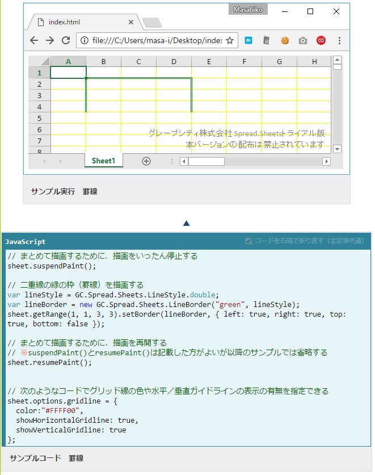Click the next sheet tab arrow

point(60,162)
